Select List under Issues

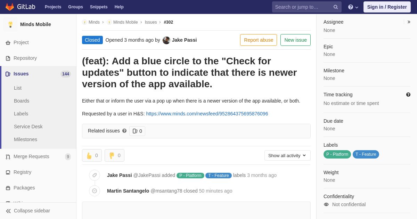point(18,88)
